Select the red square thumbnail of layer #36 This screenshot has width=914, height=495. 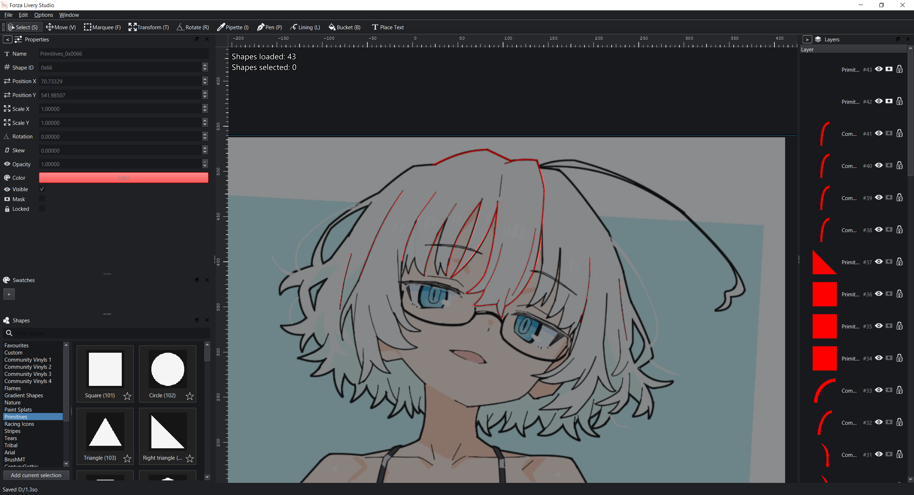coord(824,294)
